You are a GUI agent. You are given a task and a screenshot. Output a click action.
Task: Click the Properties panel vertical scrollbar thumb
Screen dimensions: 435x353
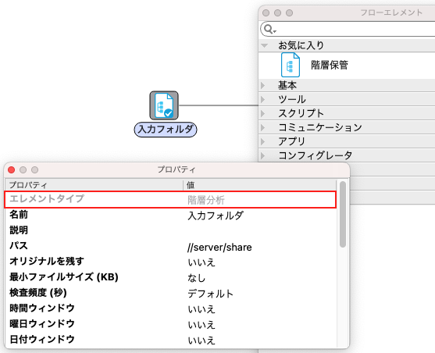click(343, 214)
